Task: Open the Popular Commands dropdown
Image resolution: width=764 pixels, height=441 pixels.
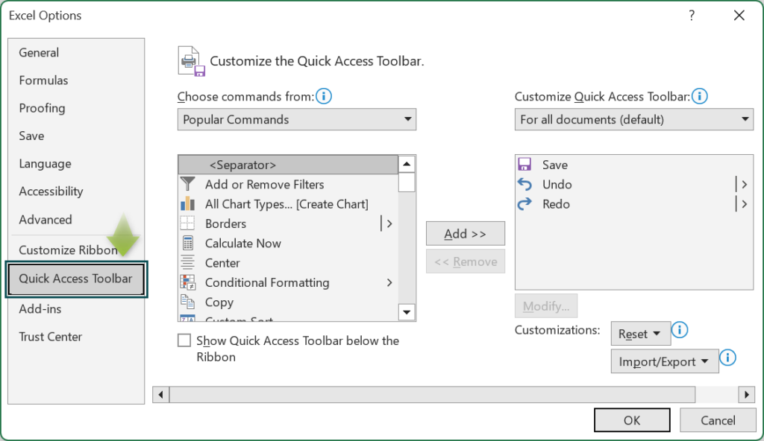Action: tap(297, 119)
